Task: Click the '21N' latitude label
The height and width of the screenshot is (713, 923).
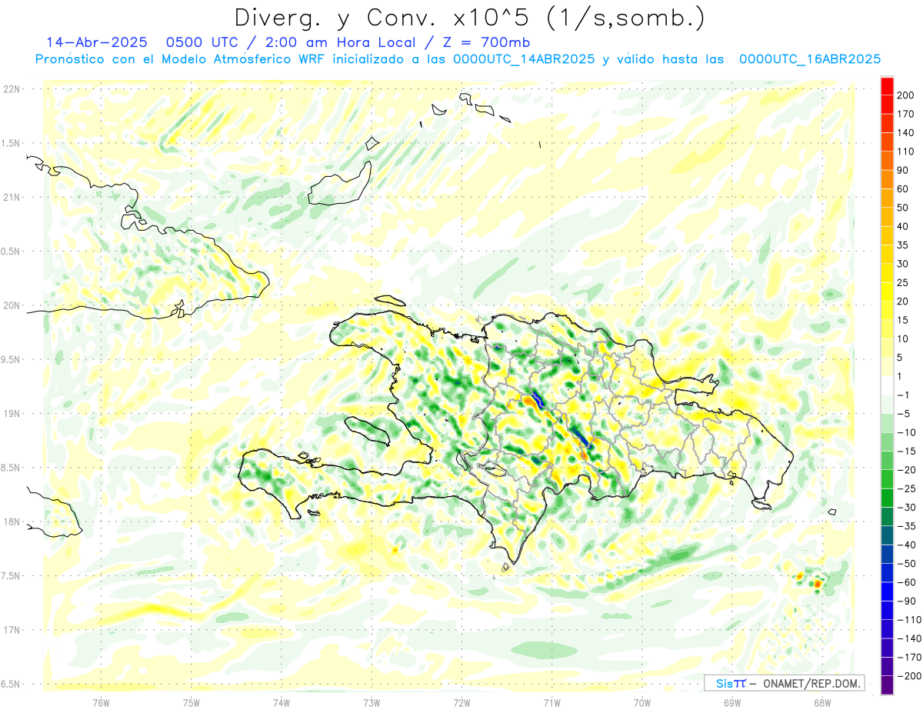Action: [11, 198]
